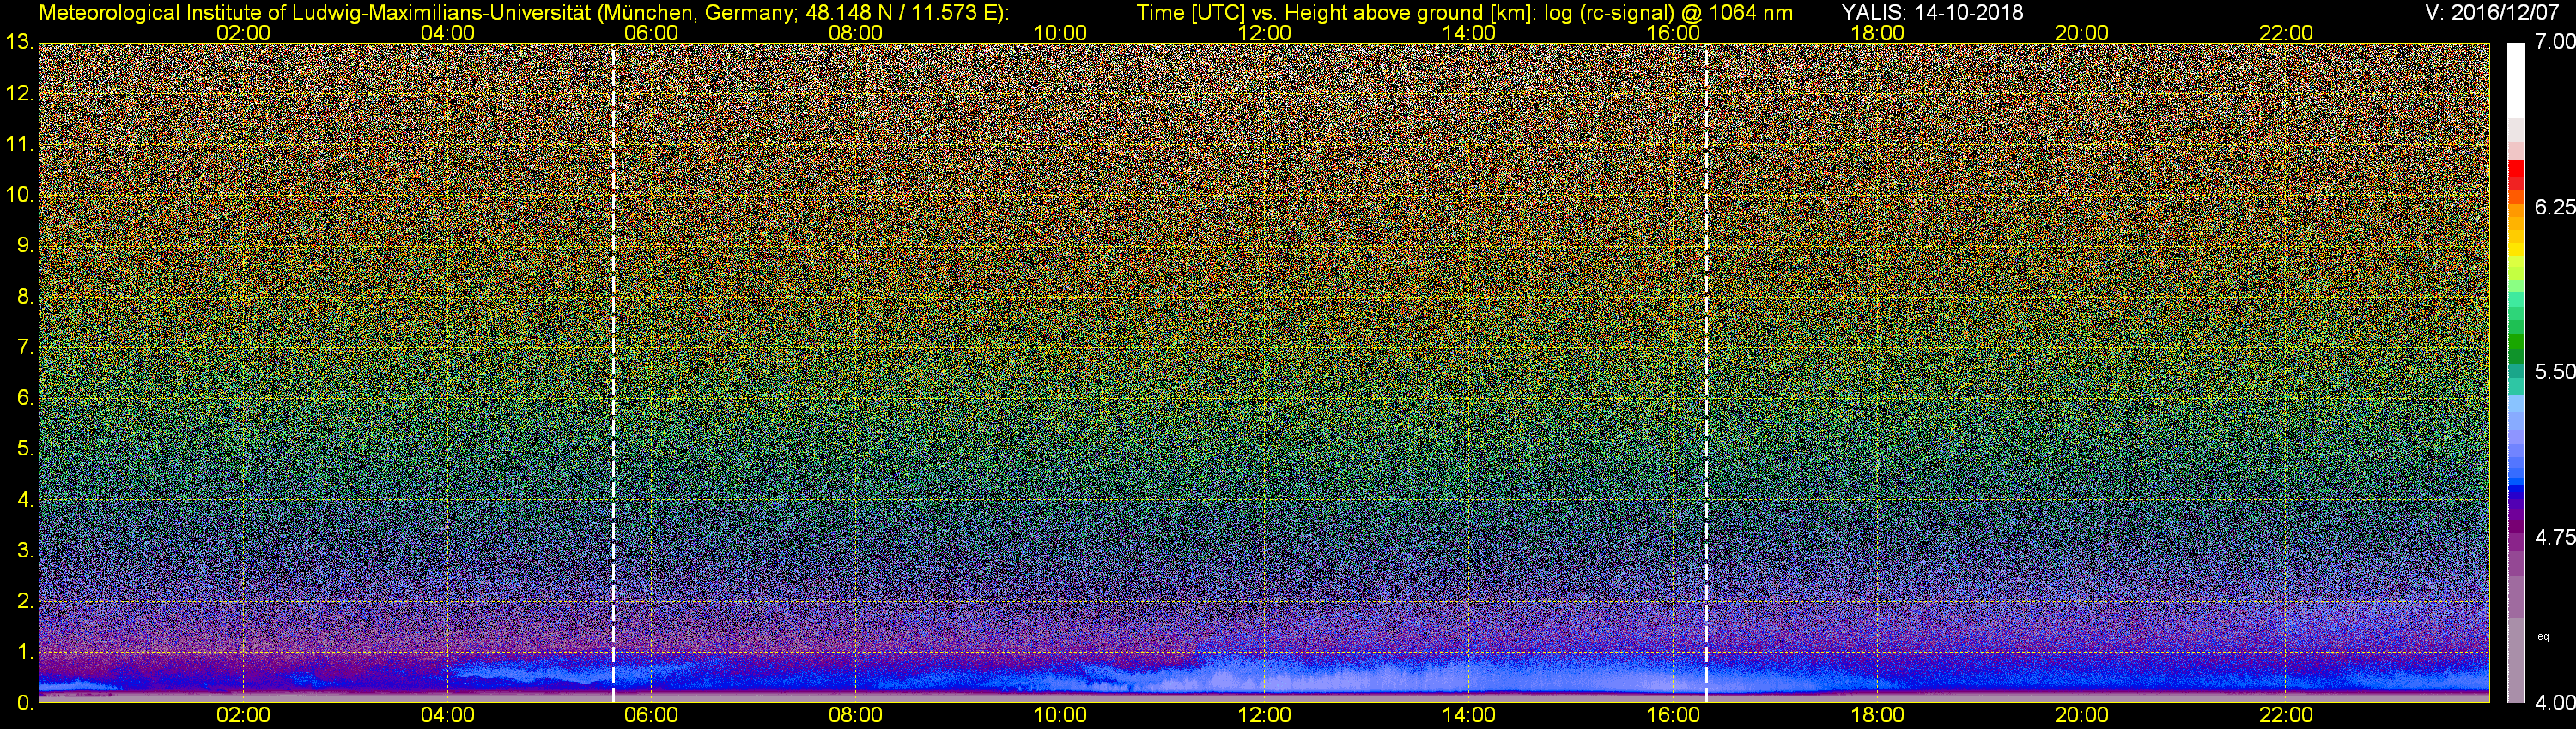The height and width of the screenshot is (729, 2576).
Task: Pick the white top segment of the color legend
Action: 2515,80
